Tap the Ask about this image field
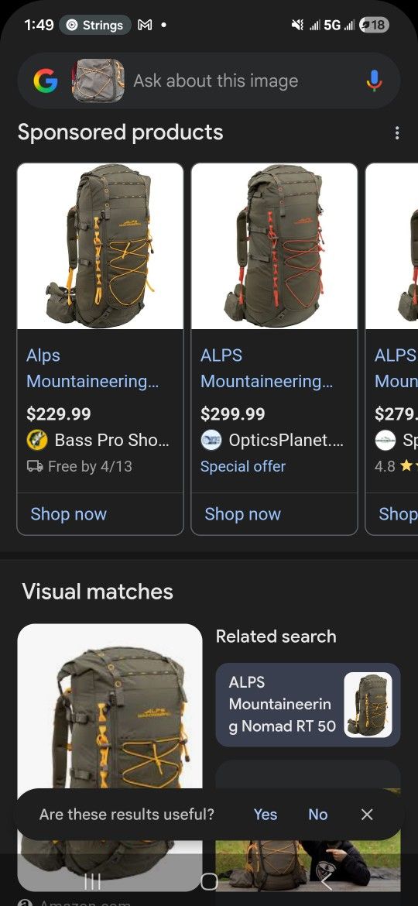The width and height of the screenshot is (418, 906). pyautogui.click(x=216, y=81)
